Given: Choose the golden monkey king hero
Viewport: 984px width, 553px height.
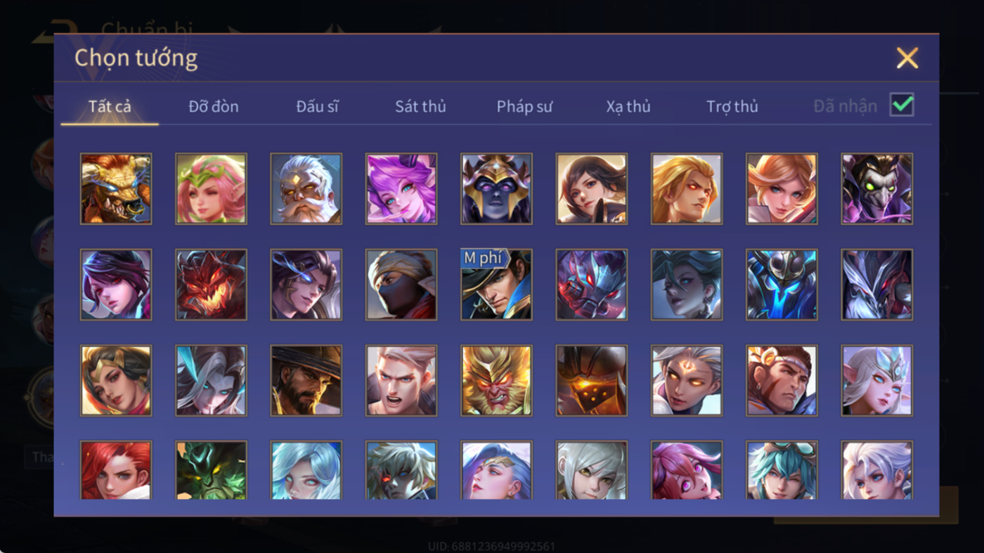Looking at the screenshot, I should coord(497,381).
